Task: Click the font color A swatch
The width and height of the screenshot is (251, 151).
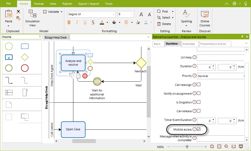Action: coord(102,22)
